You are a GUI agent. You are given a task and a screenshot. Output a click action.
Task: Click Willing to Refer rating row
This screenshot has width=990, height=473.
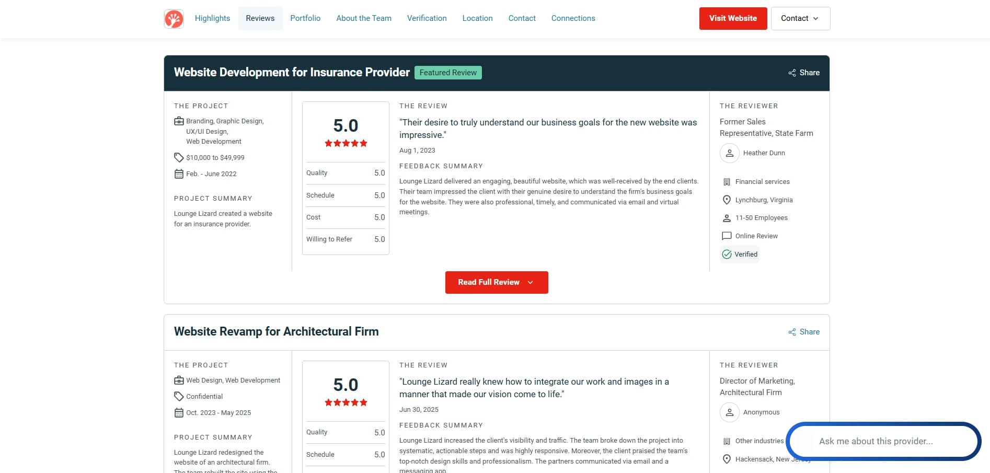(x=346, y=239)
